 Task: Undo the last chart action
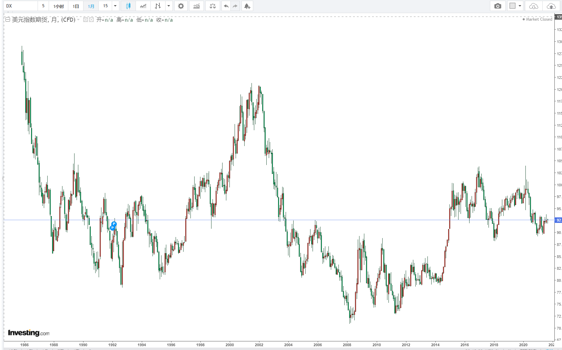click(226, 6)
